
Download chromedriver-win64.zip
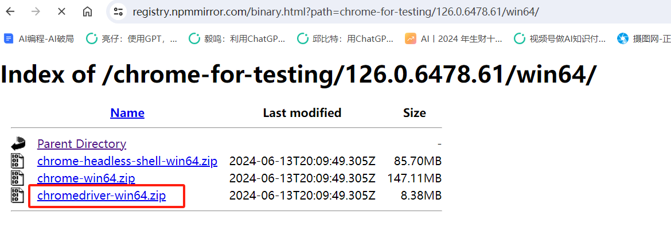click(102, 196)
